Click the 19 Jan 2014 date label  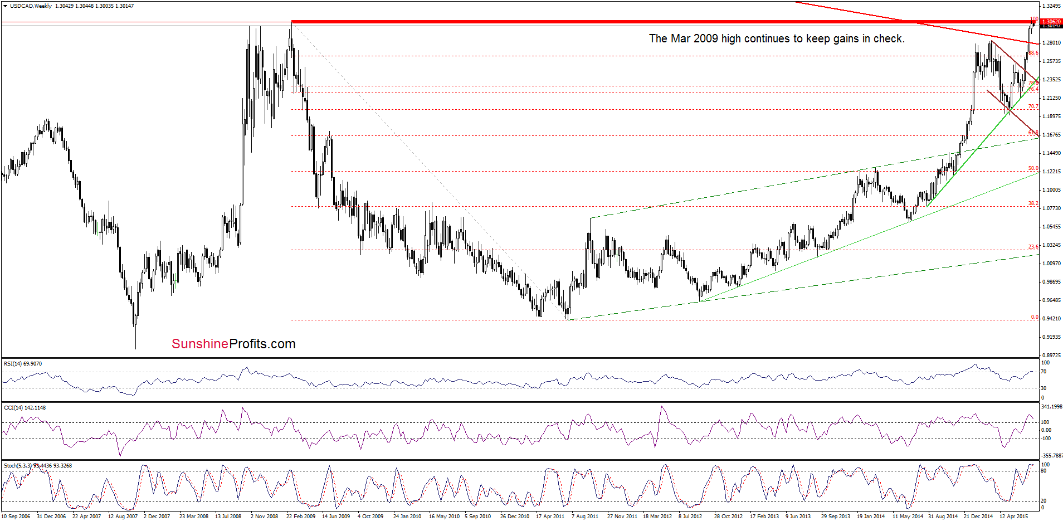click(x=871, y=517)
